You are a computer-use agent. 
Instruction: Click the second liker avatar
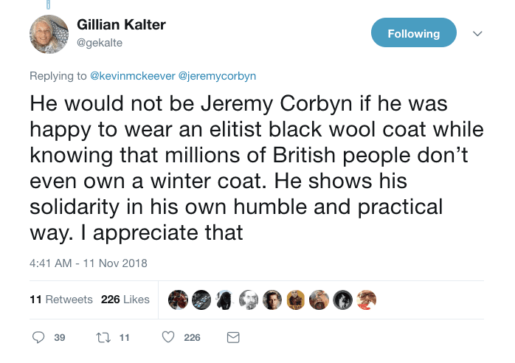(x=201, y=300)
